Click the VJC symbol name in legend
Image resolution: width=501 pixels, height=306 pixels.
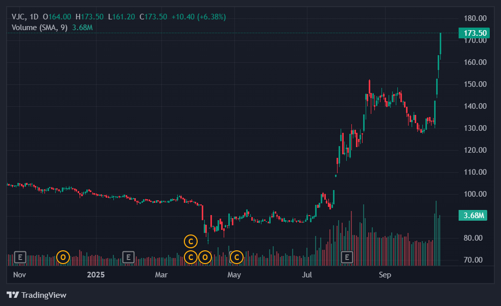18,17
